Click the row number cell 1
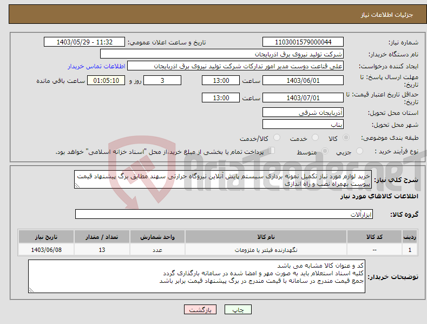Screen dimensions: 427x324 pyautogui.click(x=410, y=250)
